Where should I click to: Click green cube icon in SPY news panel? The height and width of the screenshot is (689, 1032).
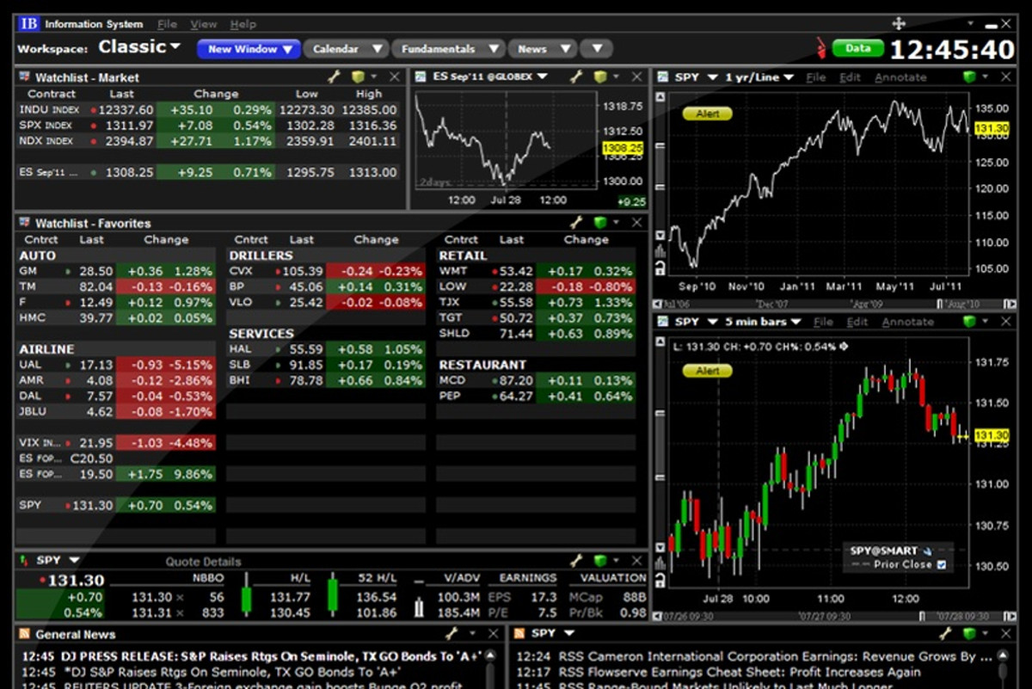pyautogui.click(x=970, y=634)
